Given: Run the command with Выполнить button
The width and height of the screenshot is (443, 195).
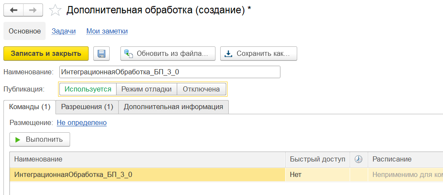Looking at the screenshot, I should [x=40, y=140].
